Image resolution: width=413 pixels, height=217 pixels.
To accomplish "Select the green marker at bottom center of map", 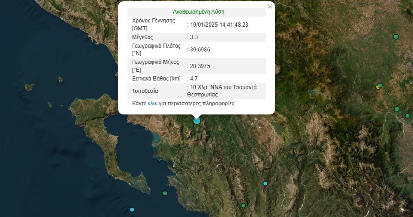I will click(243, 206).
